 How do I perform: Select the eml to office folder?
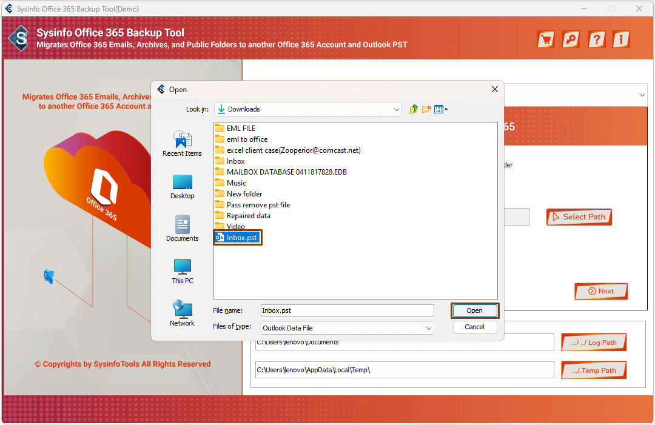241,139
